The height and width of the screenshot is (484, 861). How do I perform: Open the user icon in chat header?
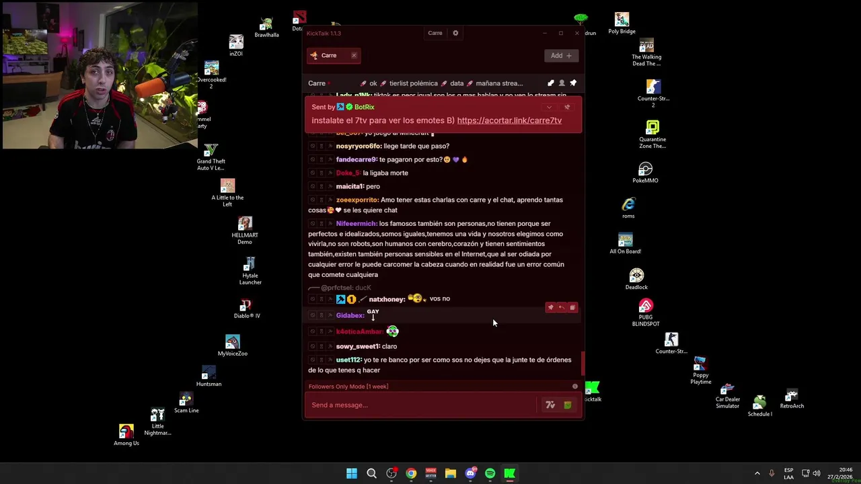point(562,83)
